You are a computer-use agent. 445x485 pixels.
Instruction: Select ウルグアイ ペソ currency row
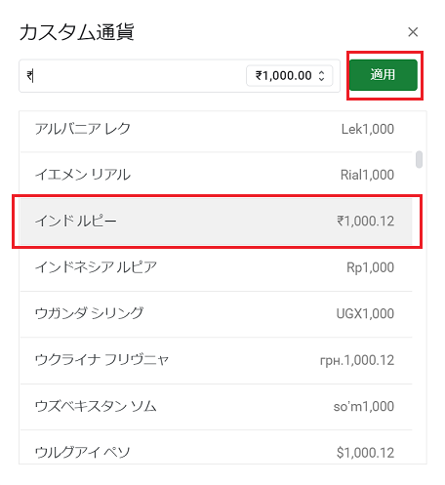tap(217, 451)
